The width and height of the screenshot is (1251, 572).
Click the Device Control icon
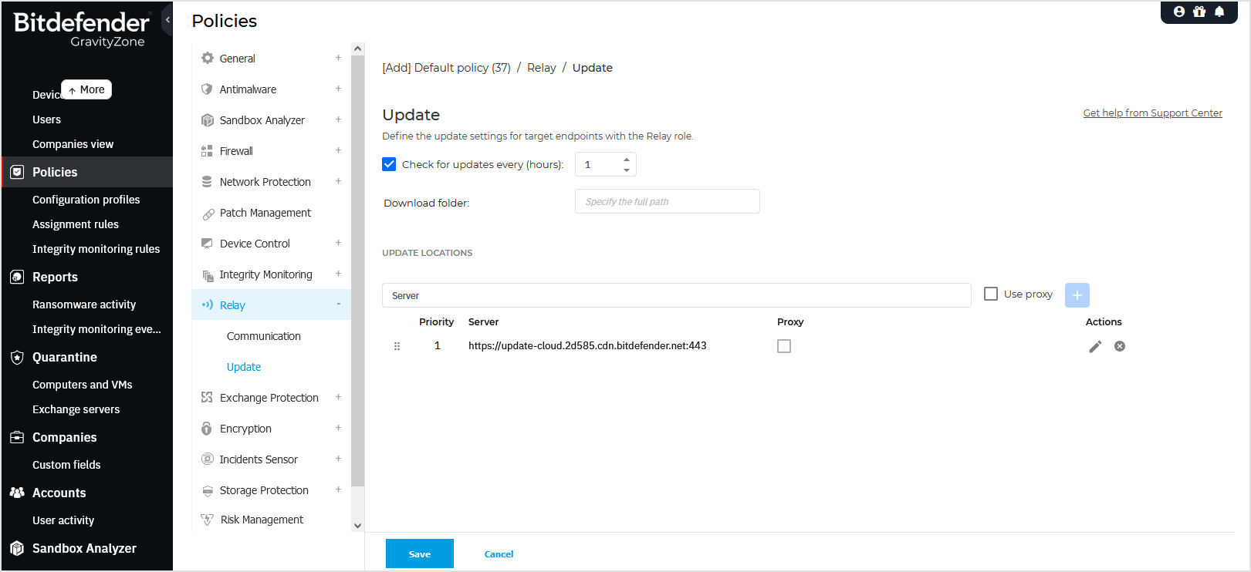click(x=207, y=243)
